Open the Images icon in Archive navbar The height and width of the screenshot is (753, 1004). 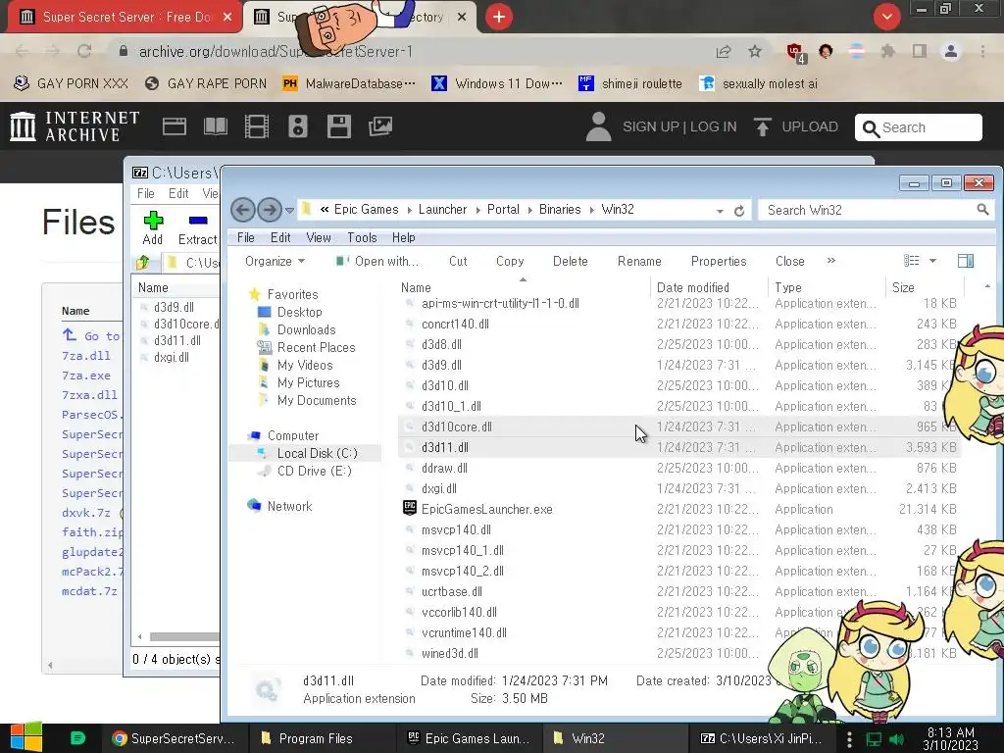379,126
